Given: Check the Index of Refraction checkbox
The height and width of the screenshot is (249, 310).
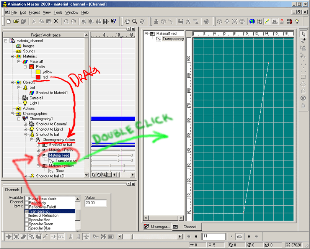Looking at the screenshot, I should pos(27,216).
